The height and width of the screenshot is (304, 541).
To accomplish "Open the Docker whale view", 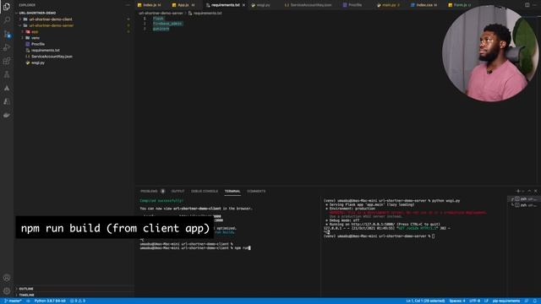I will [x=7, y=115].
